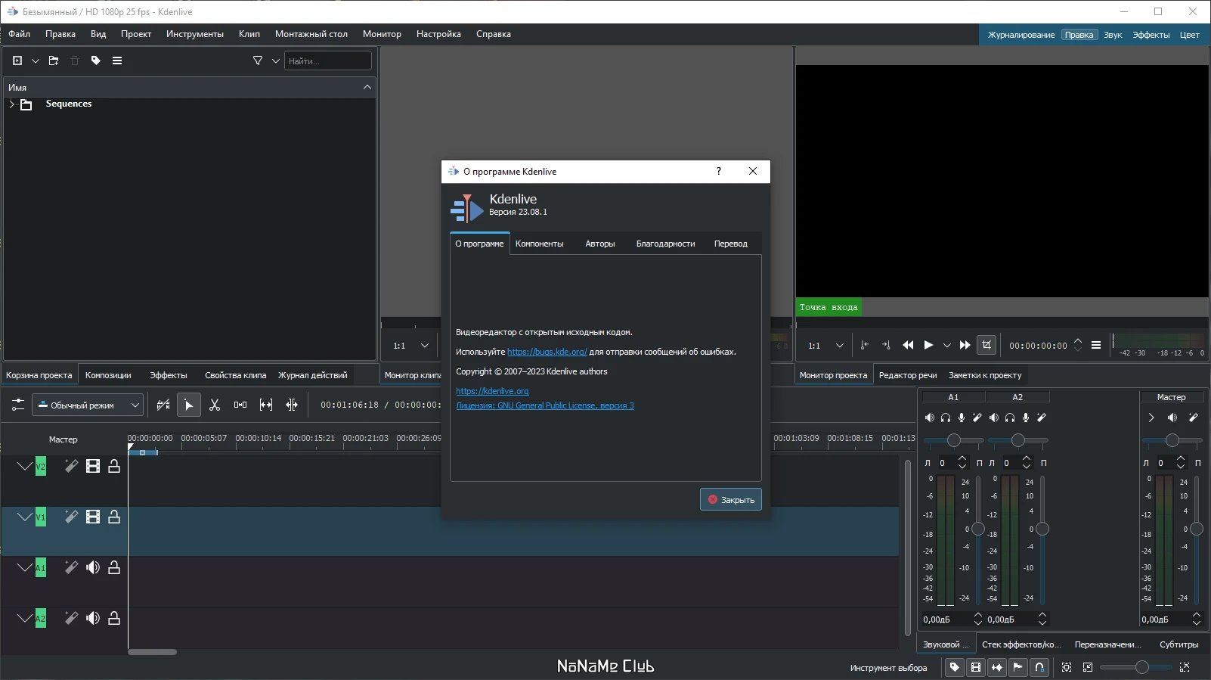Toggle snap magnet icon in status bar
This screenshot has height=680, width=1211.
(1039, 667)
